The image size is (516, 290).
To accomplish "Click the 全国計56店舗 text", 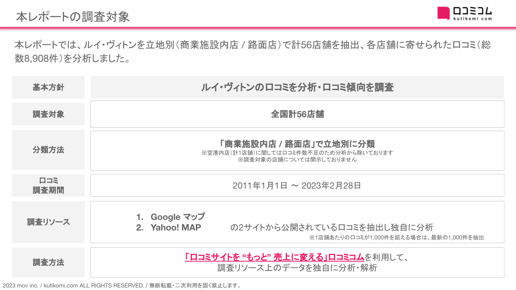I will (x=297, y=114).
